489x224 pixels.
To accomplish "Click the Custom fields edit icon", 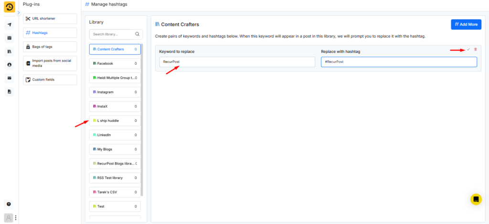I will (28, 80).
